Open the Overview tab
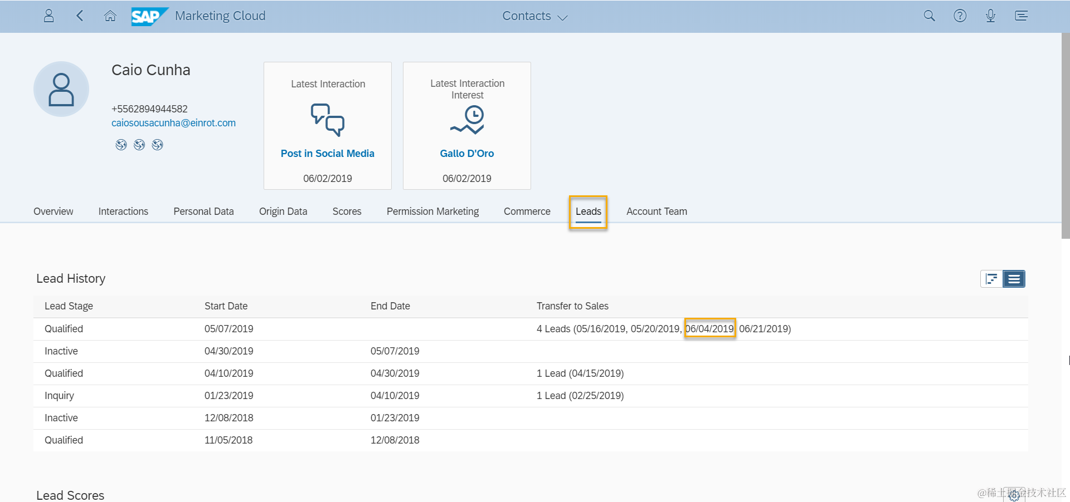The image size is (1070, 502). (x=53, y=211)
